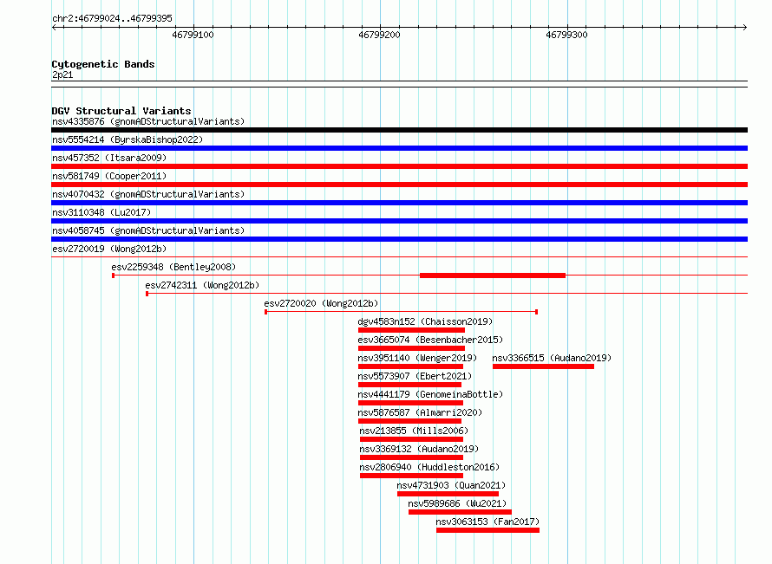
Task: Click the red bar under nsv4731903
Action: click(448, 494)
